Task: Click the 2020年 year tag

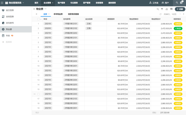Action: tap(48, 28)
